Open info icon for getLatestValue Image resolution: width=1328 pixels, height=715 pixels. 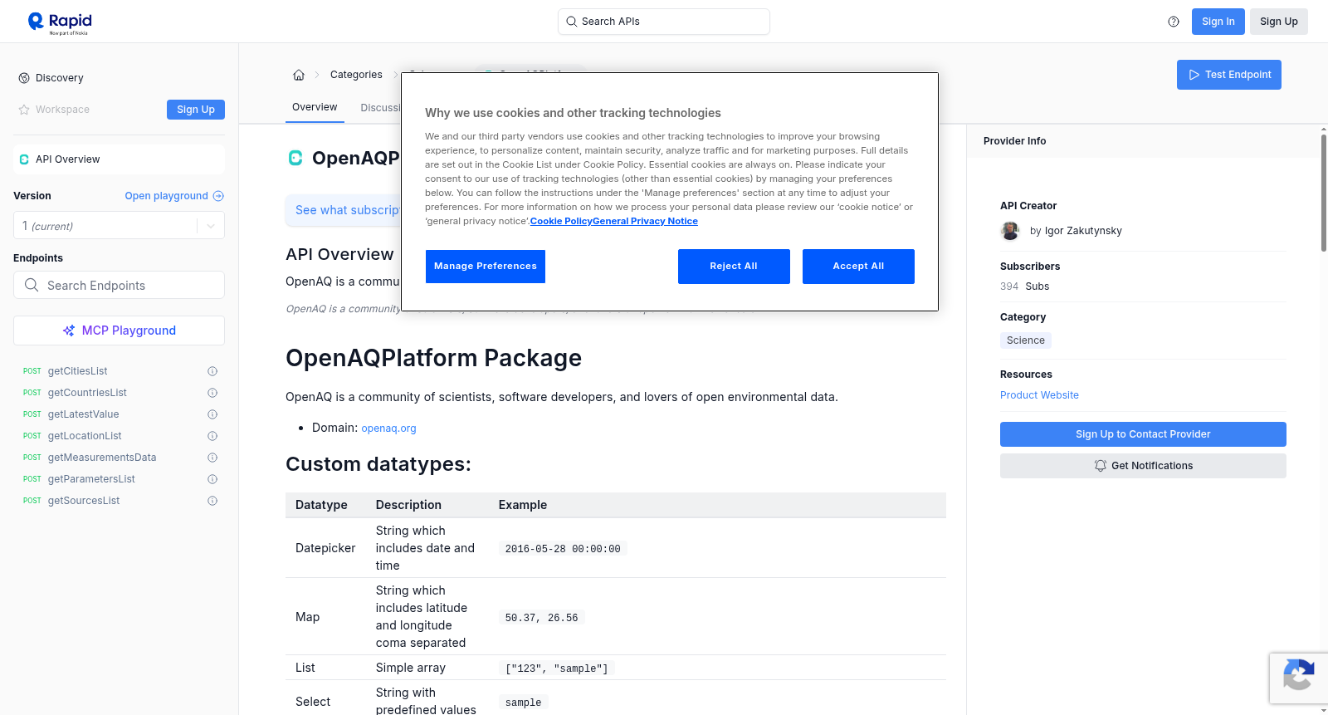pyautogui.click(x=212, y=414)
